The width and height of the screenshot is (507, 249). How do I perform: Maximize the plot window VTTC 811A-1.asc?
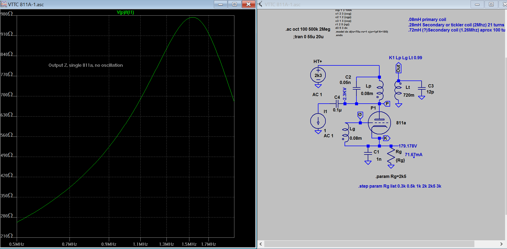(234, 4)
